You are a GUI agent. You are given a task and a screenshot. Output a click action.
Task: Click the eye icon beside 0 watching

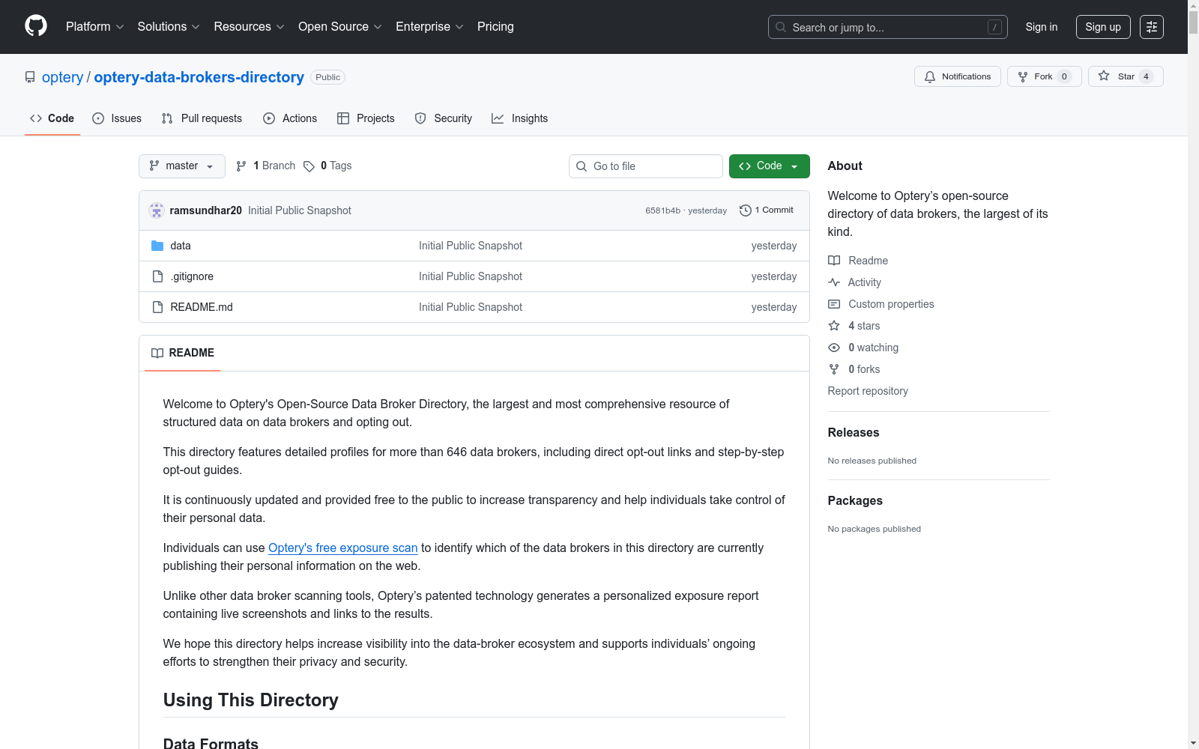point(834,348)
